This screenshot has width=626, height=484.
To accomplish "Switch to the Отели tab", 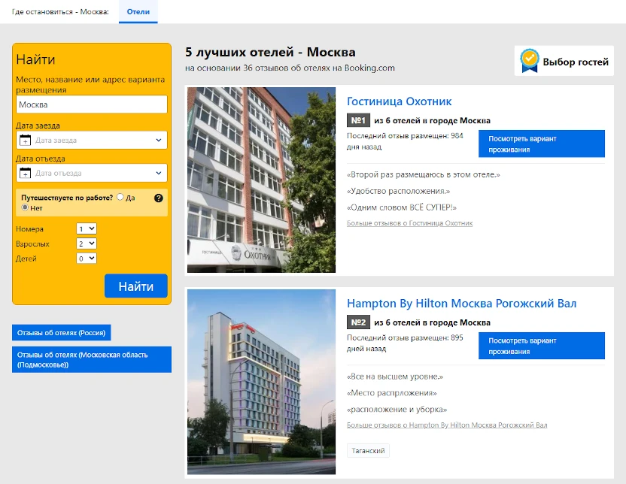I will click(x=138, y=12).
